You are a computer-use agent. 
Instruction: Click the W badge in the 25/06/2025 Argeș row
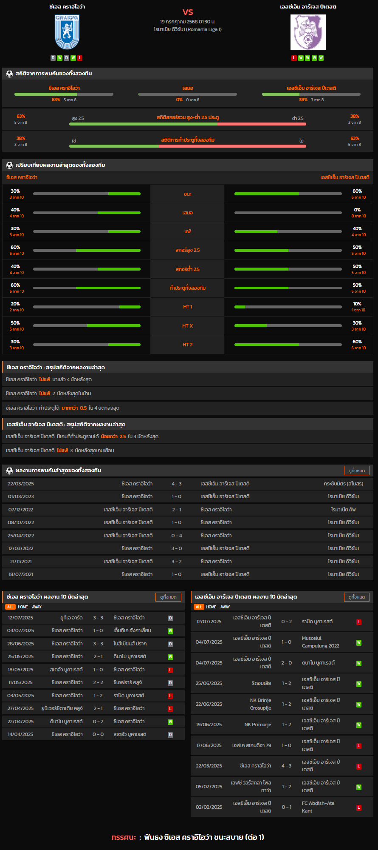(359, 684)
